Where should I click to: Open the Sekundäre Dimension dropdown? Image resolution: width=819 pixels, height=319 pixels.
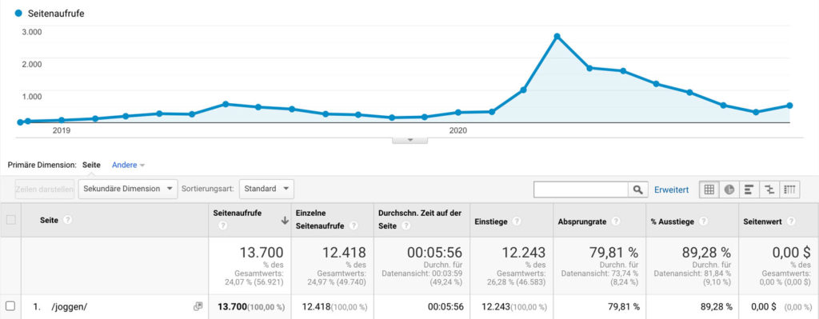coord(128,189)
